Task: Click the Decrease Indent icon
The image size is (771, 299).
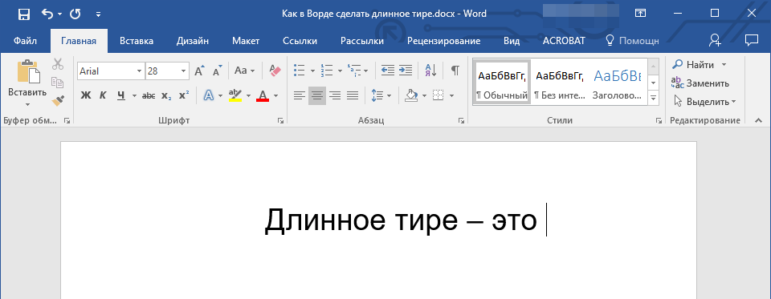Action: point(387,71)
